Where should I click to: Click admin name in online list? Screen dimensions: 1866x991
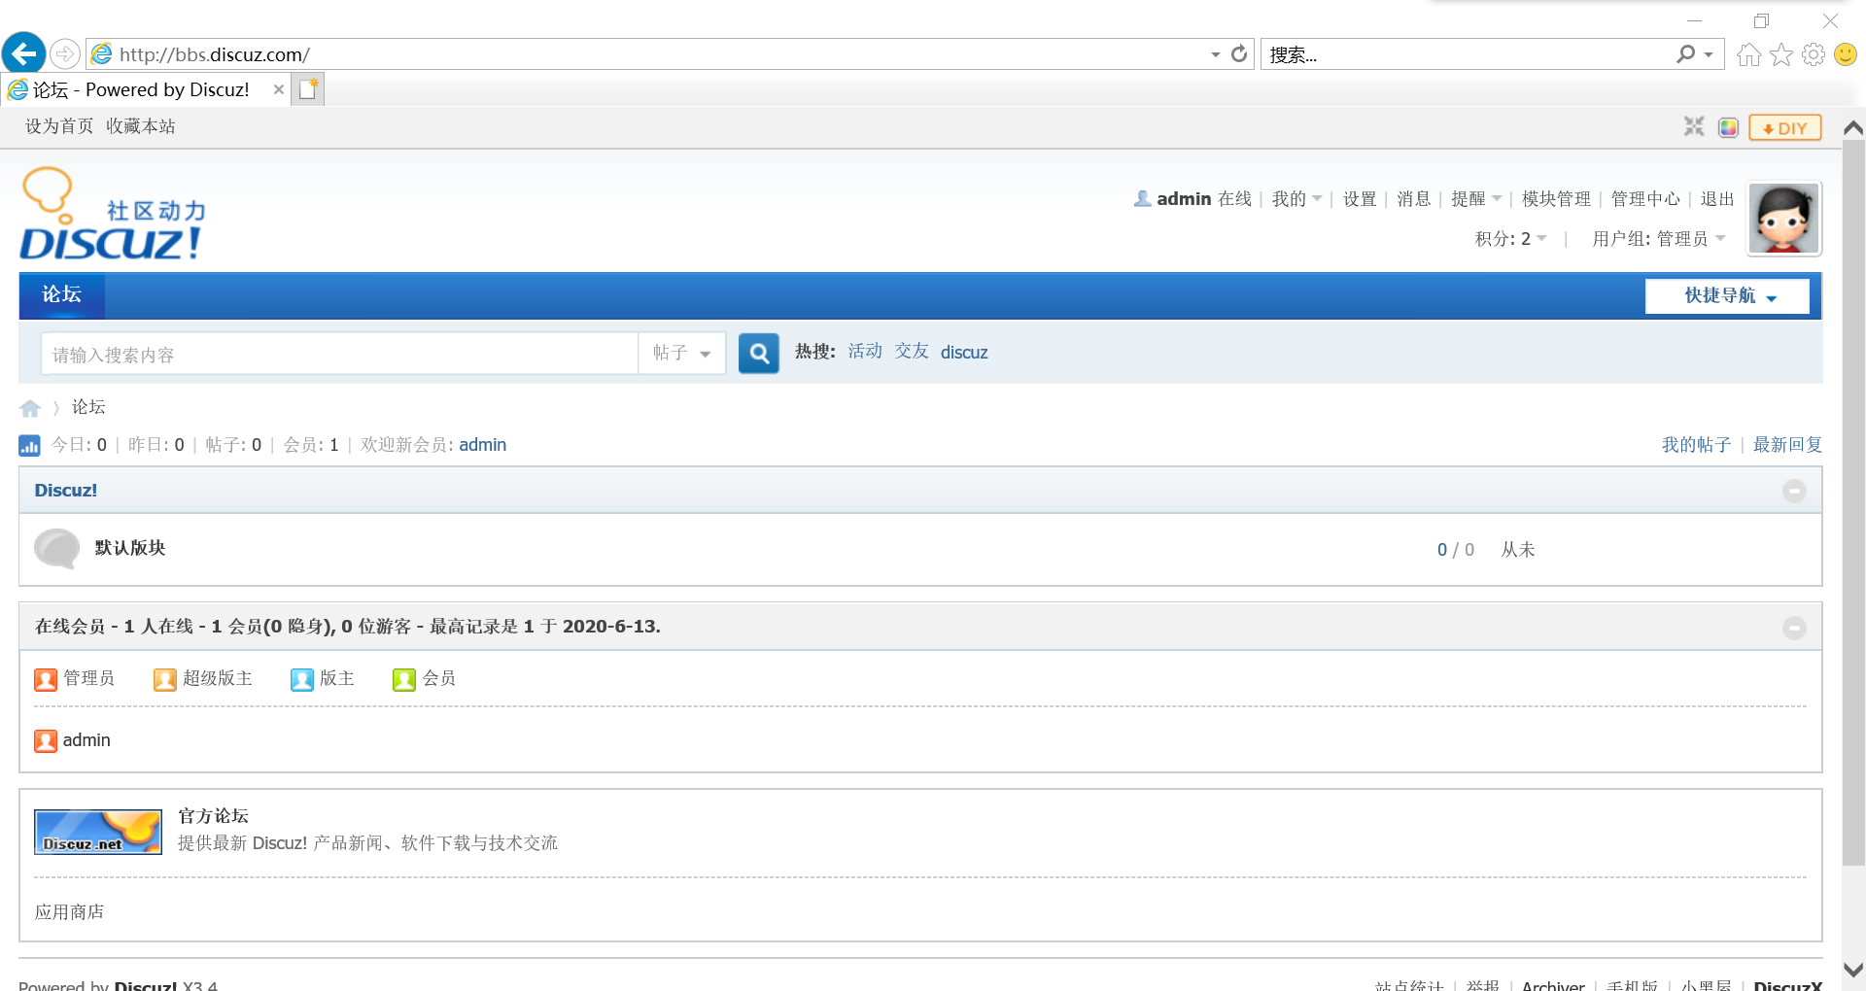pyautogui.click(x=86, y=740)
